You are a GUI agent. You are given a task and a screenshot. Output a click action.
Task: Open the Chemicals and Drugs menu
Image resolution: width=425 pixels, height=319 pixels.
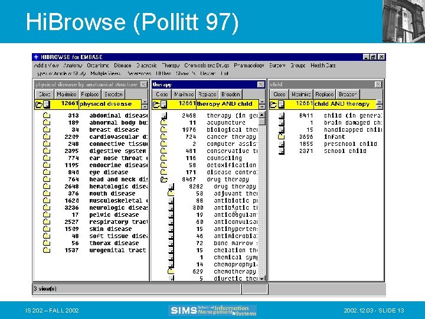point(207,66)
